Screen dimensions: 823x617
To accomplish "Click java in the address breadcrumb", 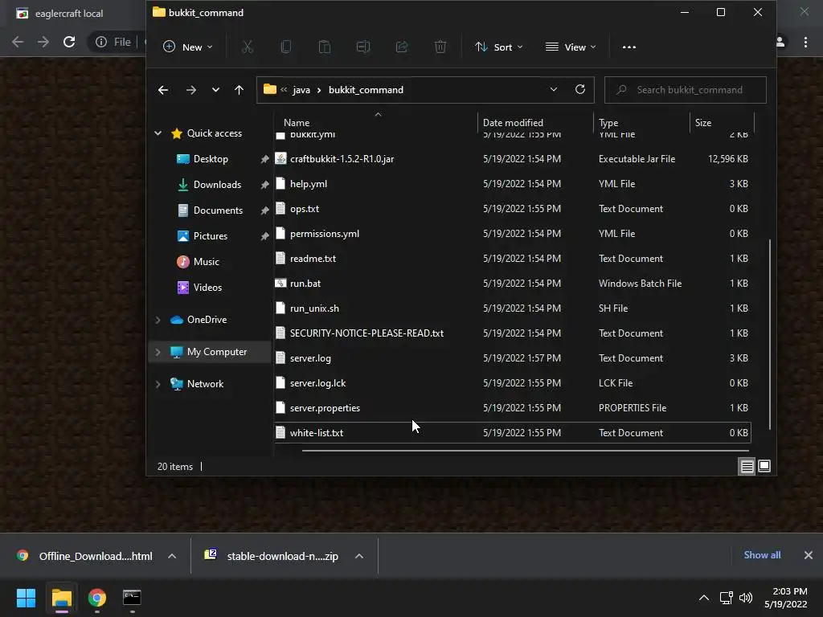I will tap(301, 90).
